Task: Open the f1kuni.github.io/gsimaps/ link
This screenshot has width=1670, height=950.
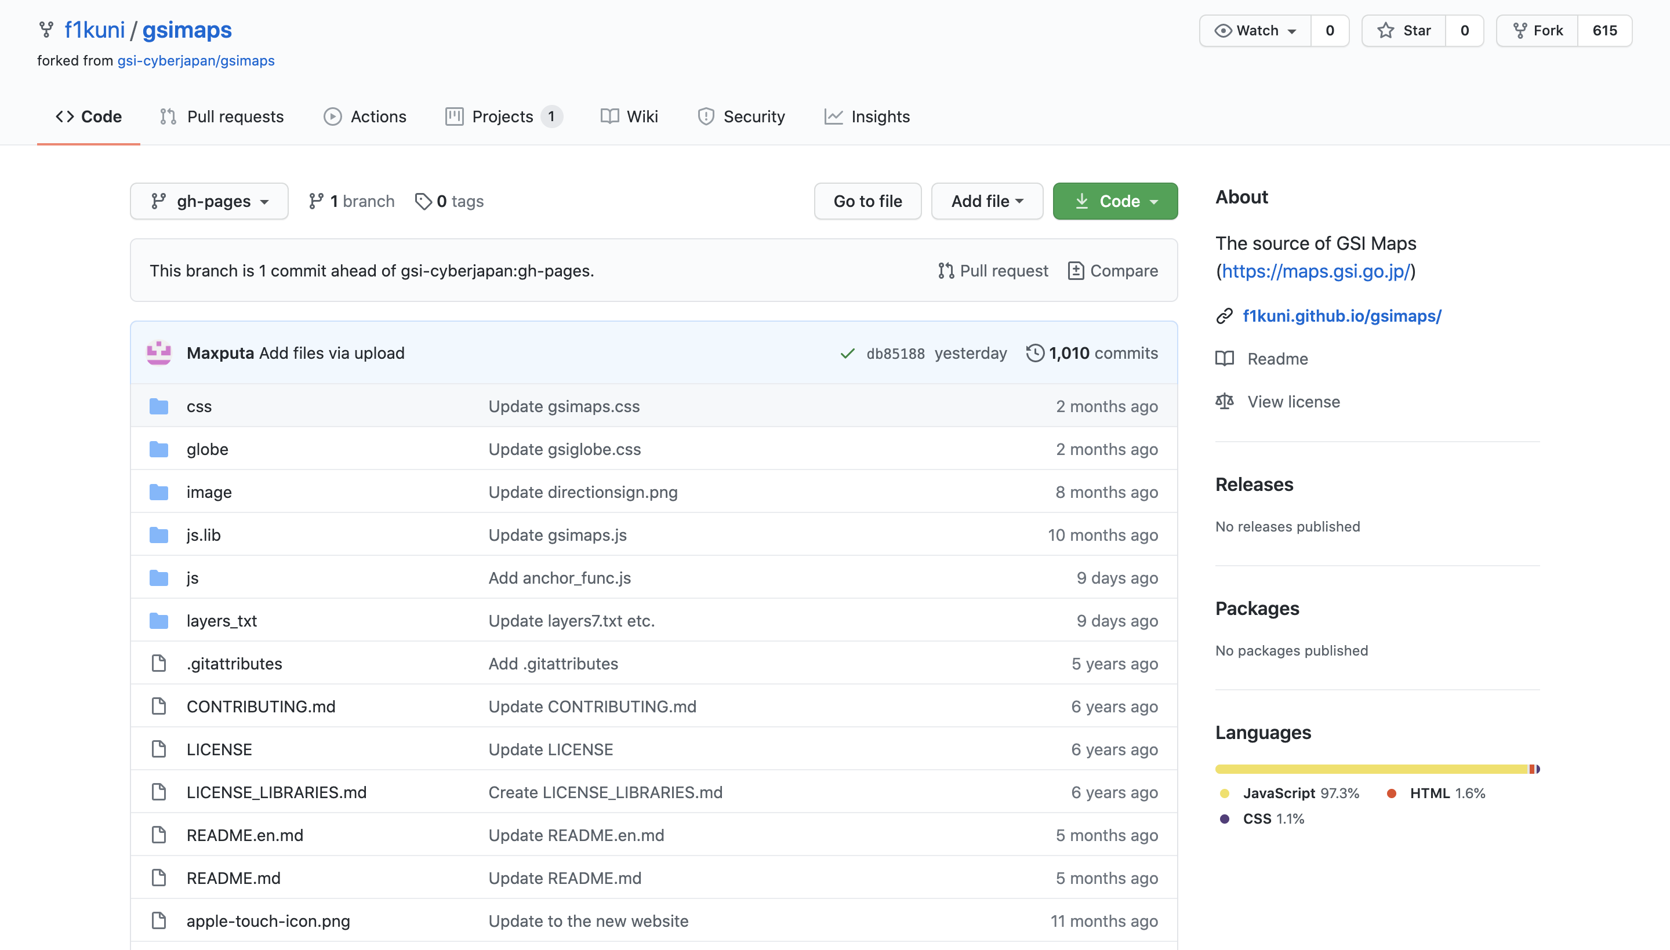Action: [x=1341, y=316]
